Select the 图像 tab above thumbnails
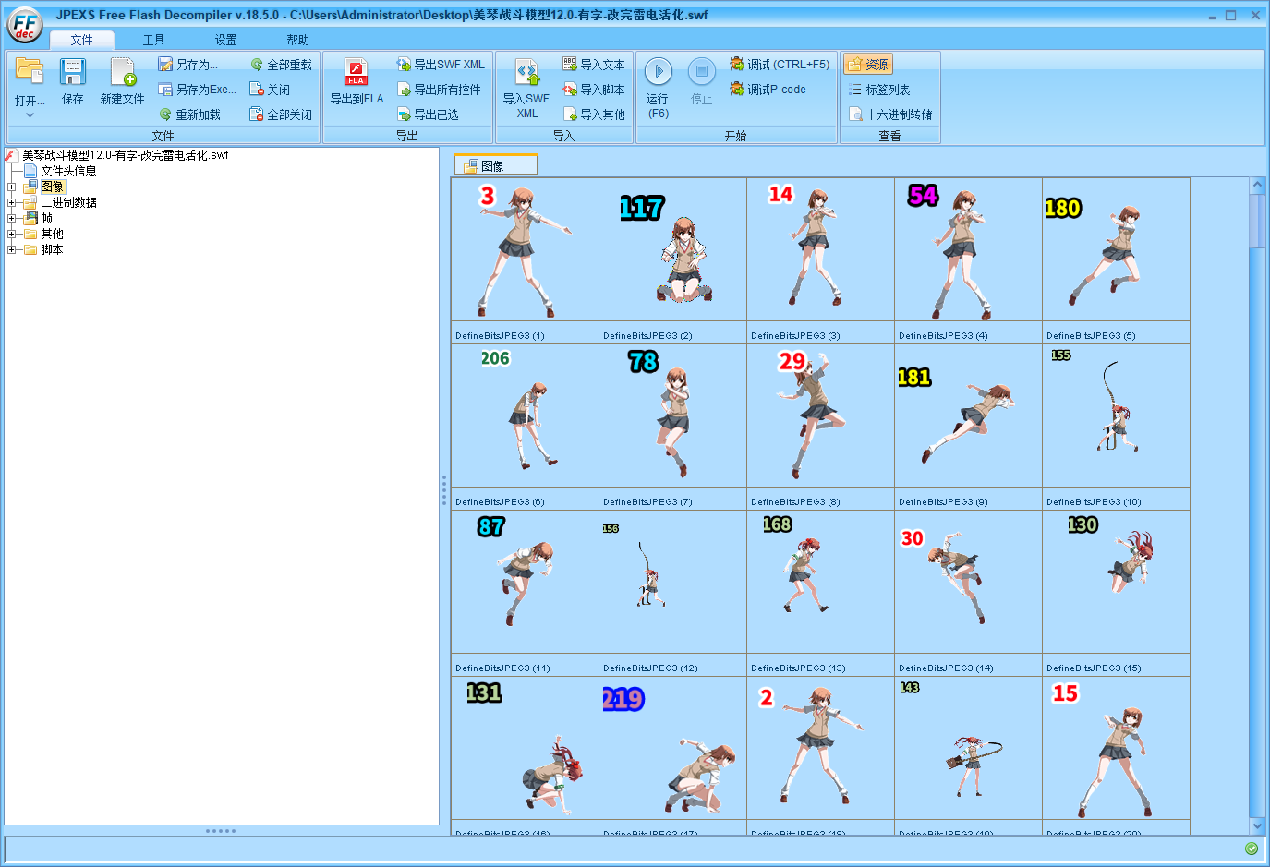Screen dimensions: 1270x867 click(495, 165)
